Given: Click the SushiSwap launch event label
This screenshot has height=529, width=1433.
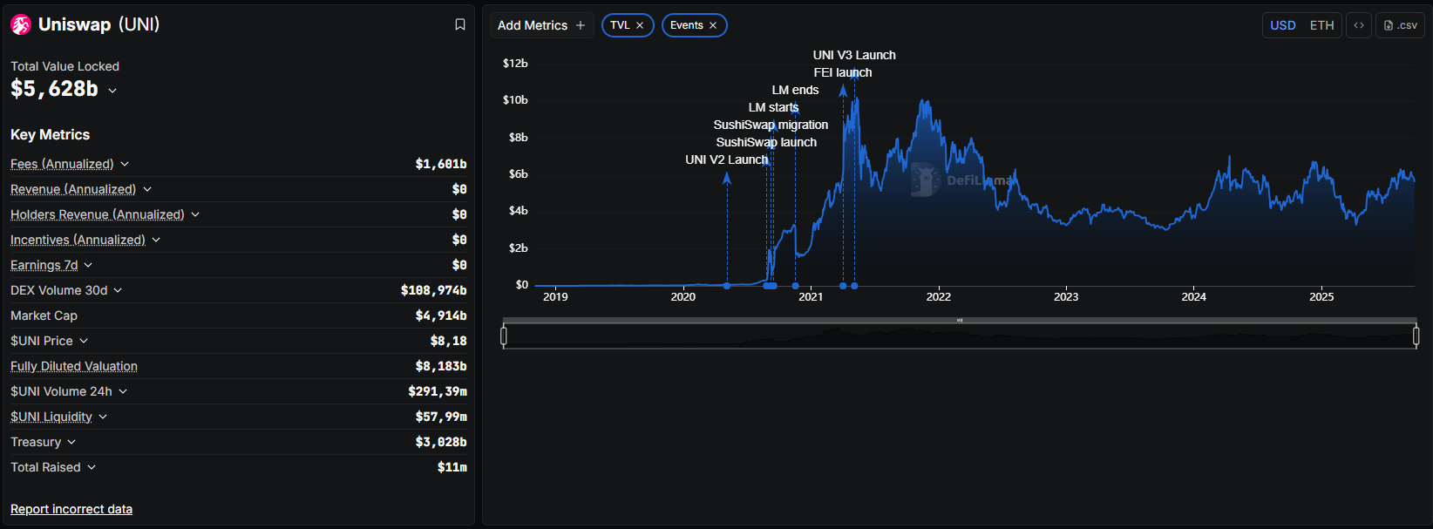Looking at the screenshot, I should [766, 142].
